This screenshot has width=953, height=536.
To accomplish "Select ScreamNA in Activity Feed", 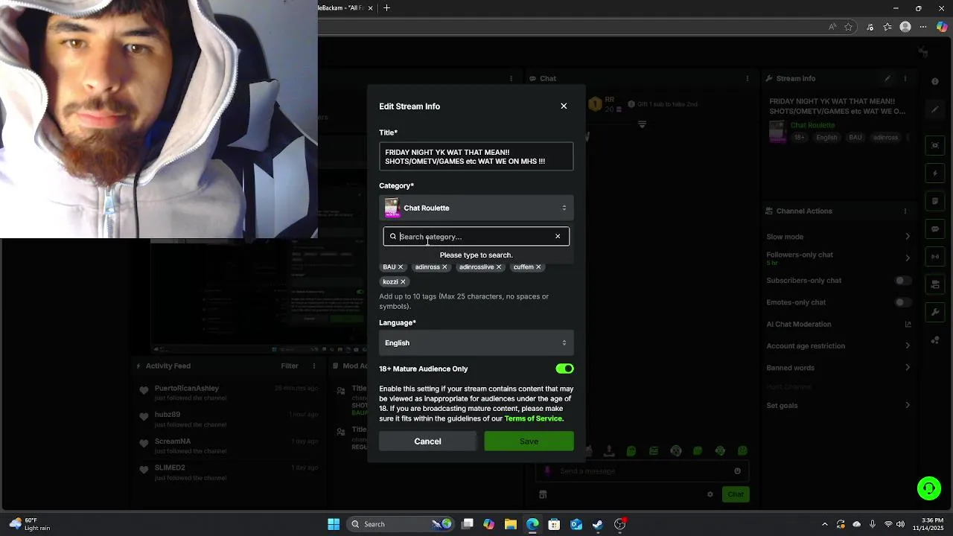I will (x=173, y=441).
